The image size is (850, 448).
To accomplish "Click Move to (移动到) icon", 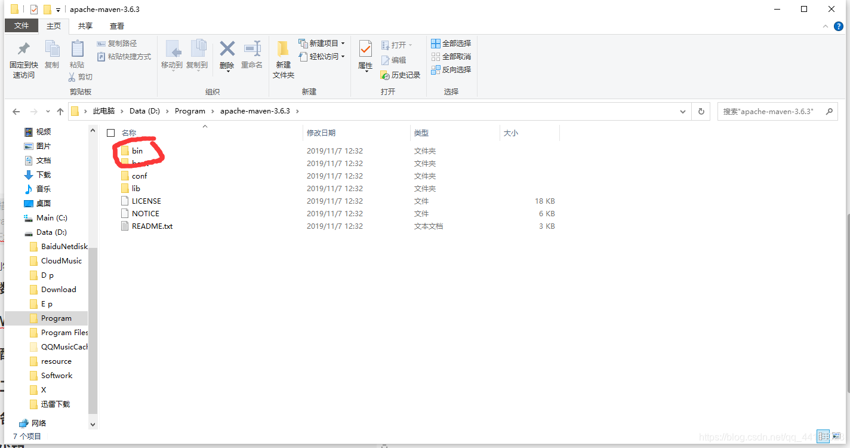I will [x=173, y=49].
